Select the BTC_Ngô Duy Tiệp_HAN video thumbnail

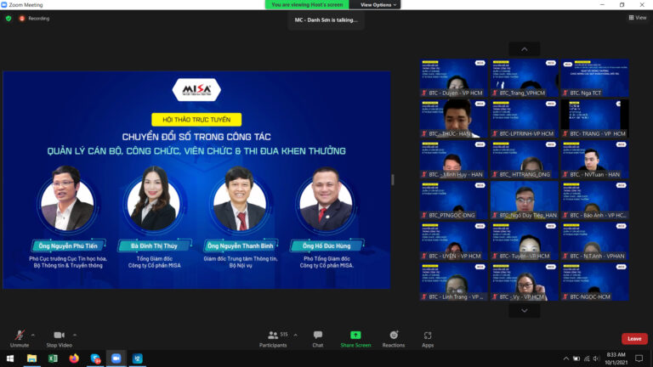pos(525,201)
